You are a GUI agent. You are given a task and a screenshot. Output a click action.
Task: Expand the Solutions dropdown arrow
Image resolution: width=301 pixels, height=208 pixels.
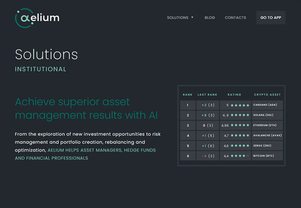coord(192,18)
